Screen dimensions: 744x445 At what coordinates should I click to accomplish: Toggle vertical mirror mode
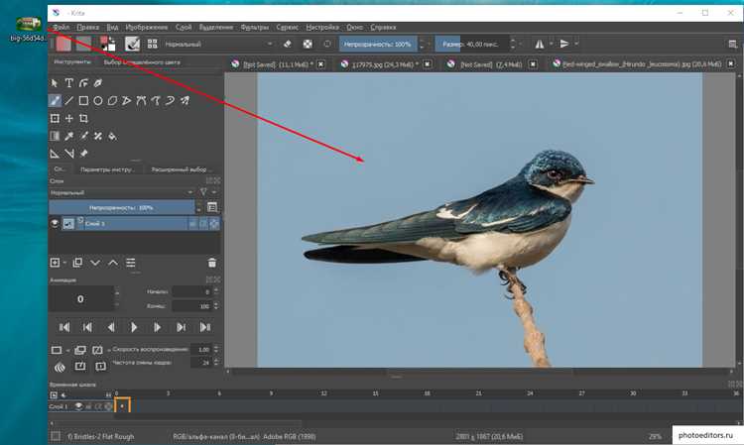coord(564,44)
